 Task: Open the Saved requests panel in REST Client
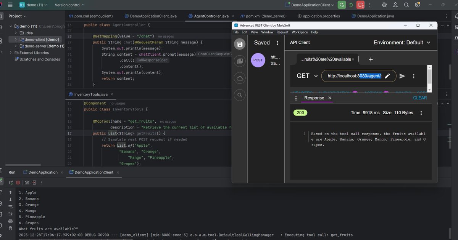click(x=240, y=44)
